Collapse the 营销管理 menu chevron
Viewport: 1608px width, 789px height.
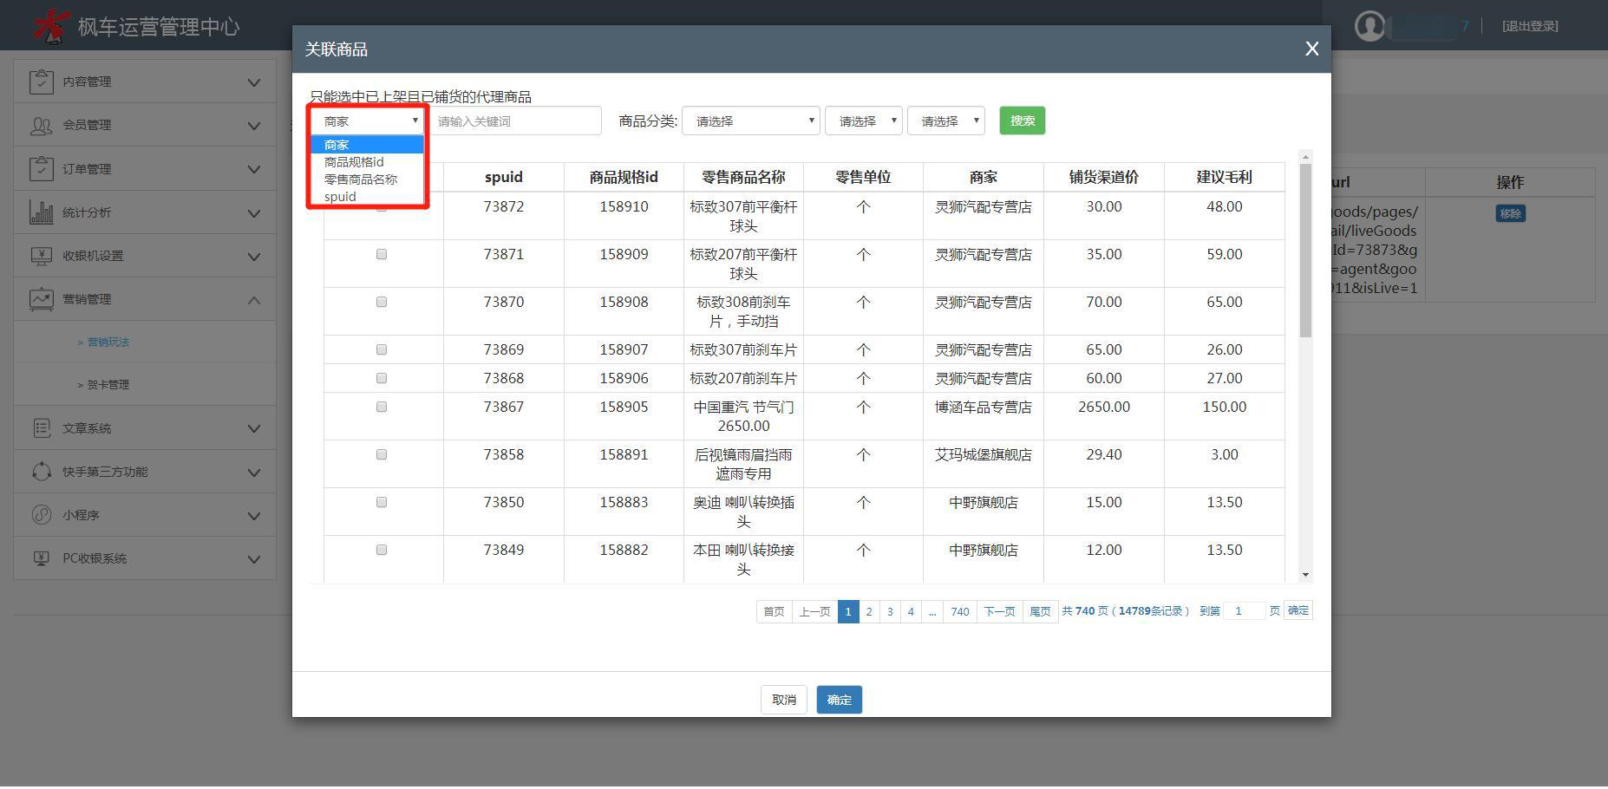[x=253, y=300]
